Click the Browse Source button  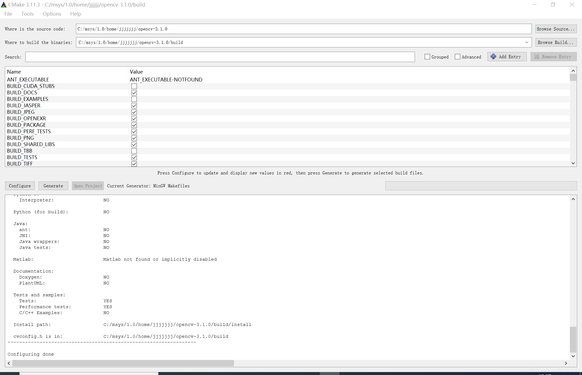(x=556, y=29)
